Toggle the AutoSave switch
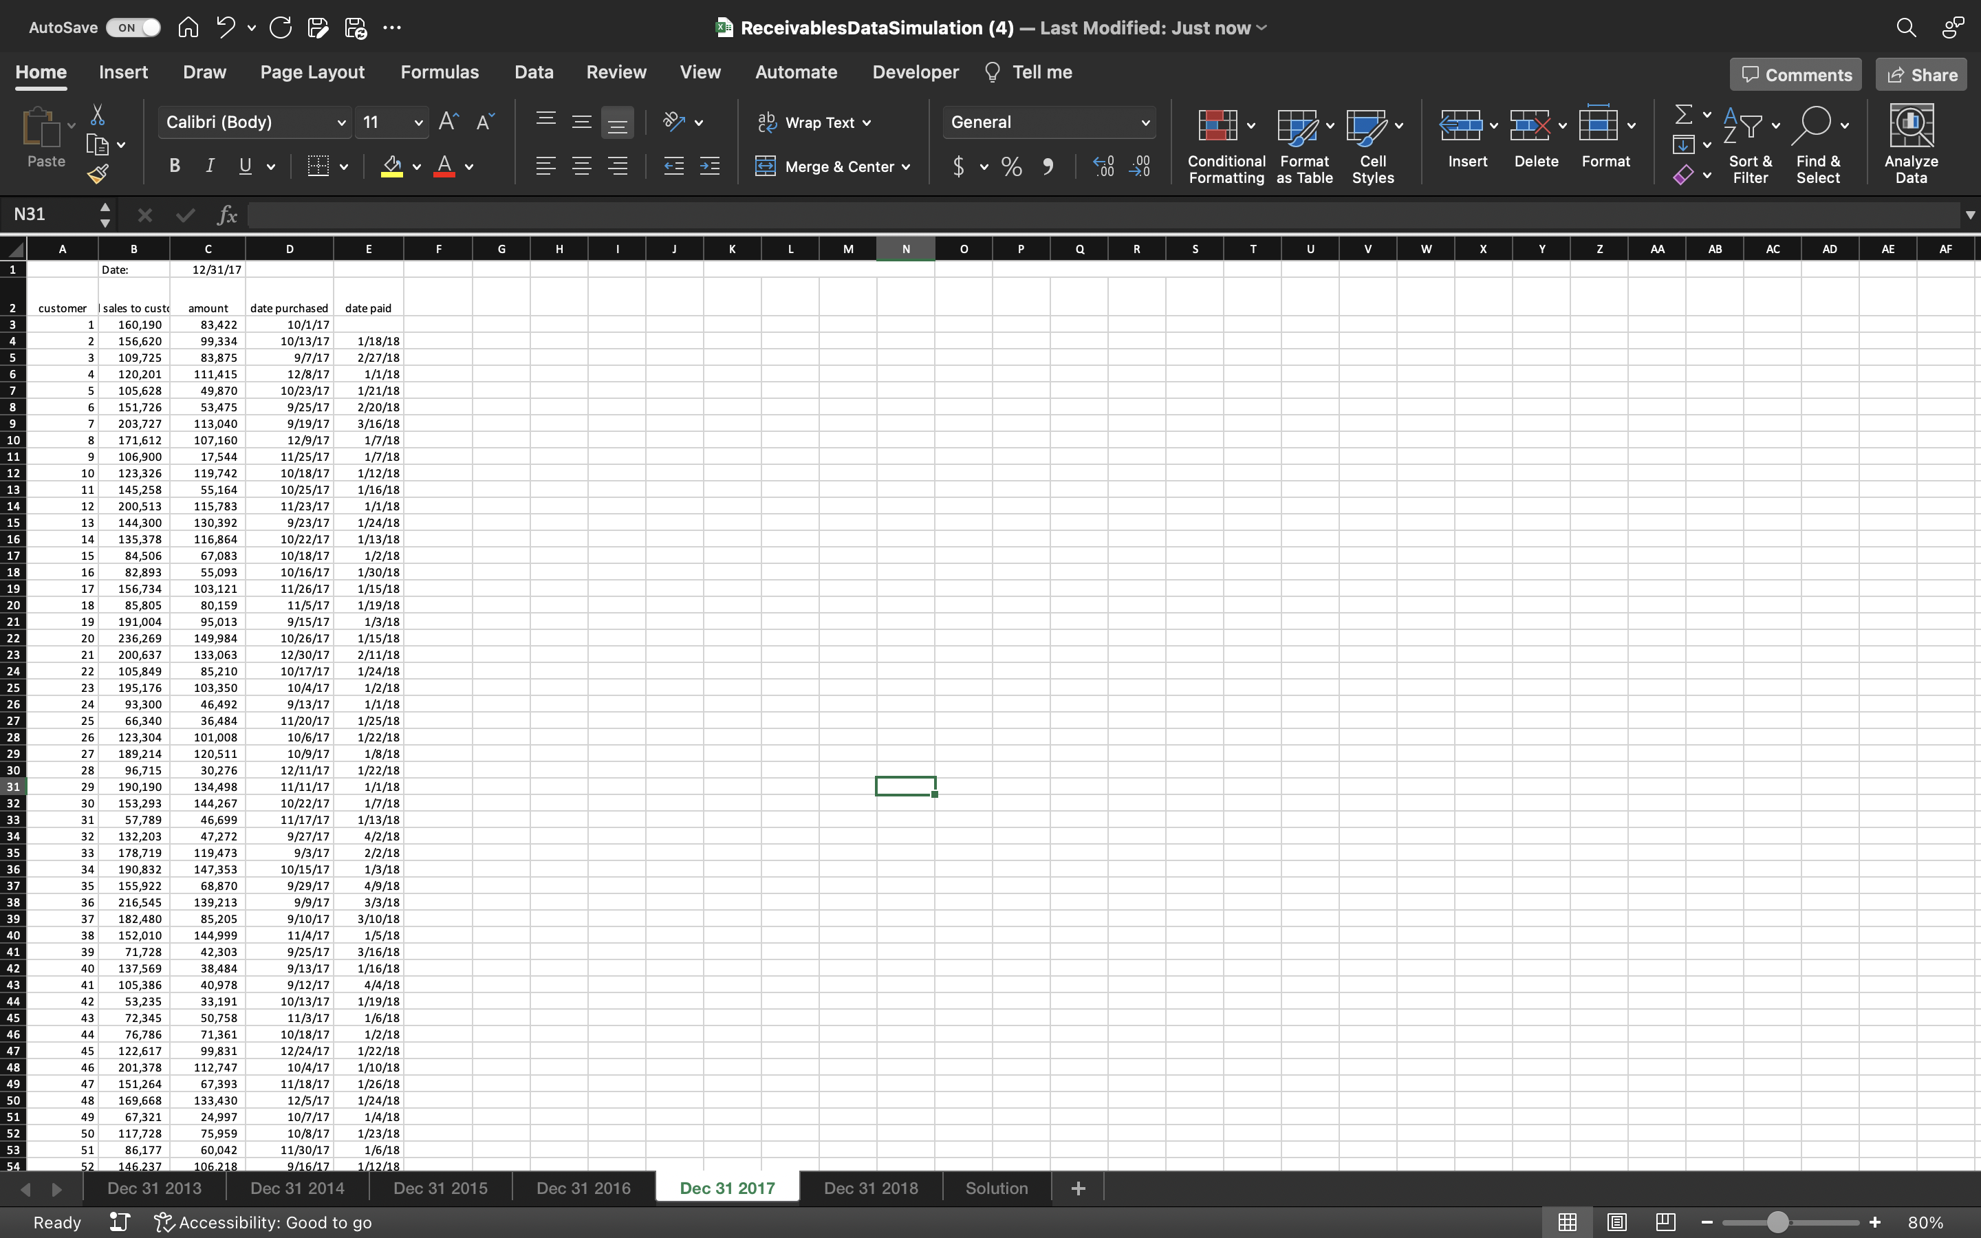This screenshot has height=1238, width=1981. point(135,28)
